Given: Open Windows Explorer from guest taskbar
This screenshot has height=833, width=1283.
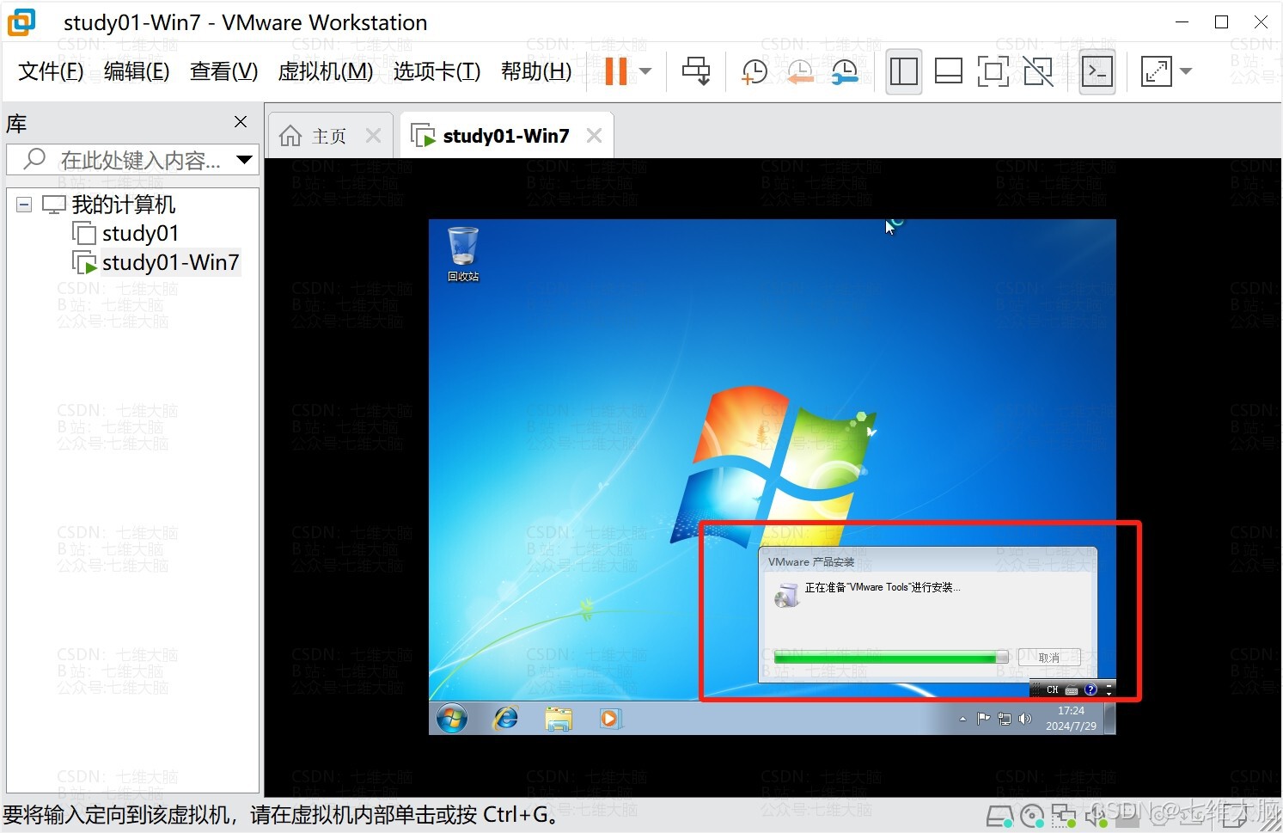Looking at the screenshot, I should coord(559,718).
